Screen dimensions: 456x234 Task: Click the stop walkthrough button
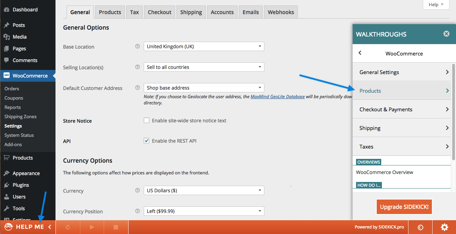point(116,227)
